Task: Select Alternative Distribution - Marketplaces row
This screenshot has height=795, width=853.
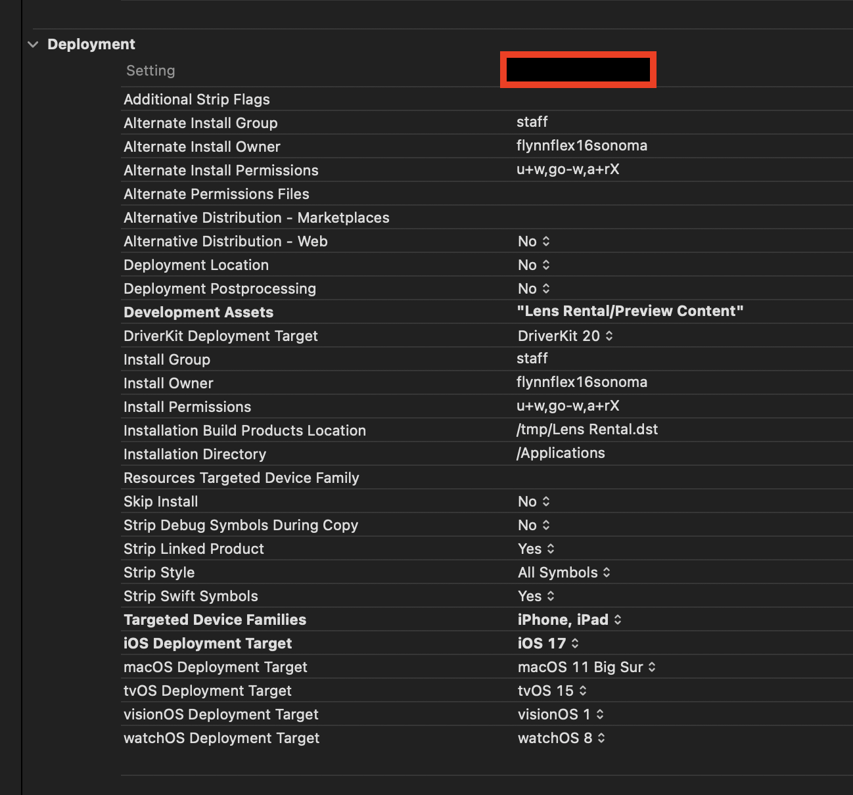Action: tap(487, 218)
